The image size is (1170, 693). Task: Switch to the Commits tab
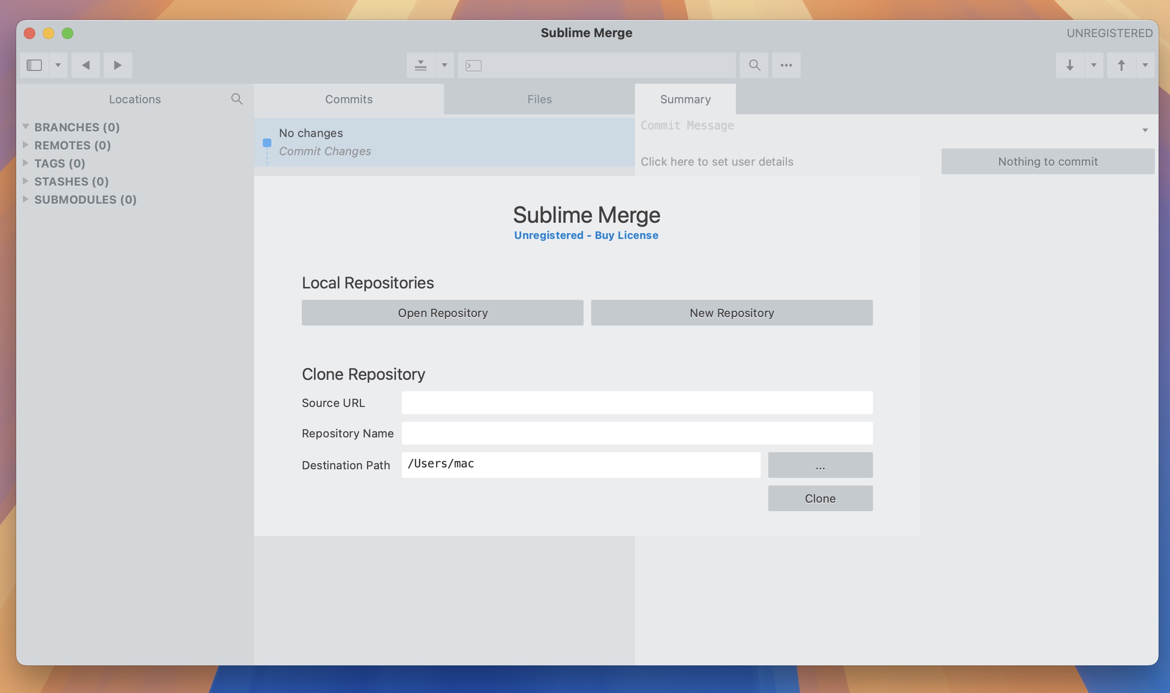click(x=349, y=99)
